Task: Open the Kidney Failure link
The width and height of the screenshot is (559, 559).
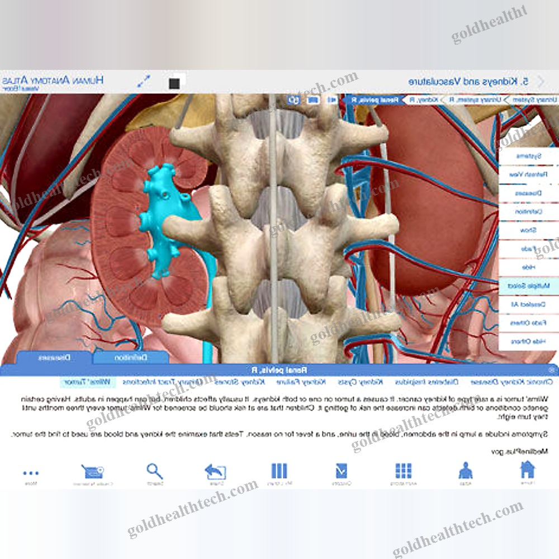Action: 301,382
